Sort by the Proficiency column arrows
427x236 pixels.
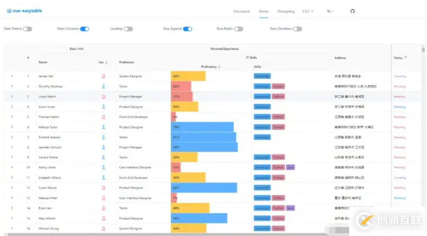(219, 67)
